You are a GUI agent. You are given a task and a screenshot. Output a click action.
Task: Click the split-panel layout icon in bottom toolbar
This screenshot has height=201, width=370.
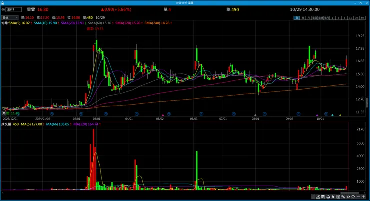point(338,197)
